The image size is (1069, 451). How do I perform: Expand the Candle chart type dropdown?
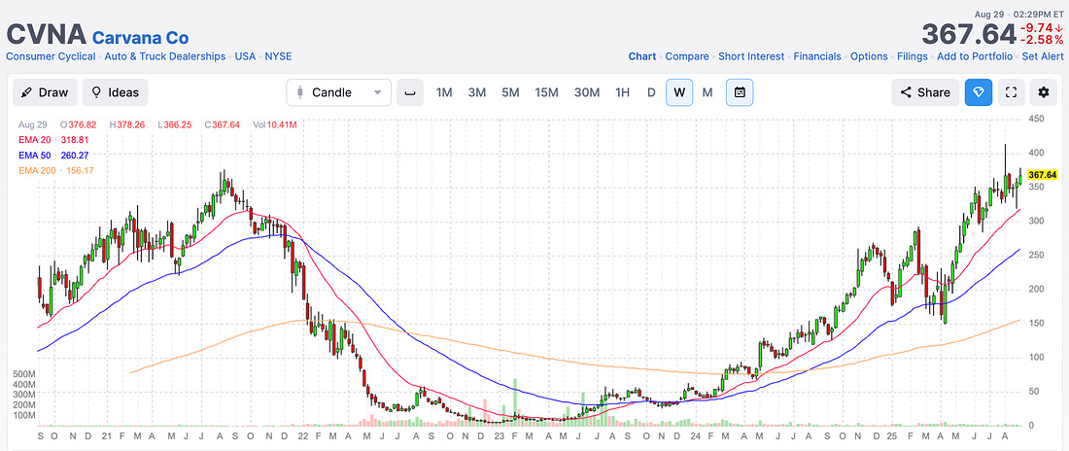339,92
